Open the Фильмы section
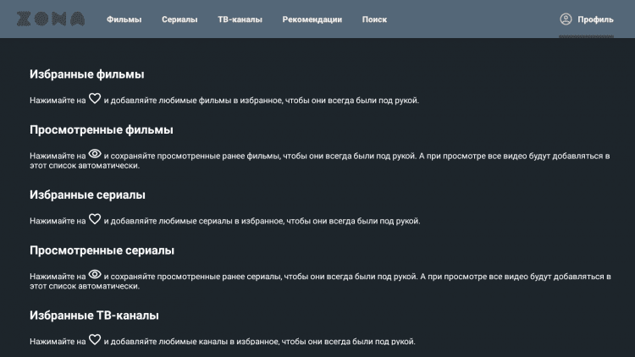The width and height of the screenshot is (635, 357). [x=124, y=19]
